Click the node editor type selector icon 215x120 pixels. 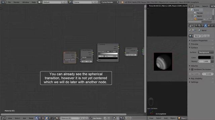click(4, 118)
